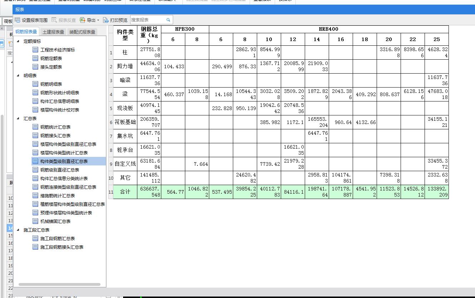This screenshot has width=475, height=298.
Task: Open 构件汇总信息分类统计表 report icon
Action: point(35,178)
